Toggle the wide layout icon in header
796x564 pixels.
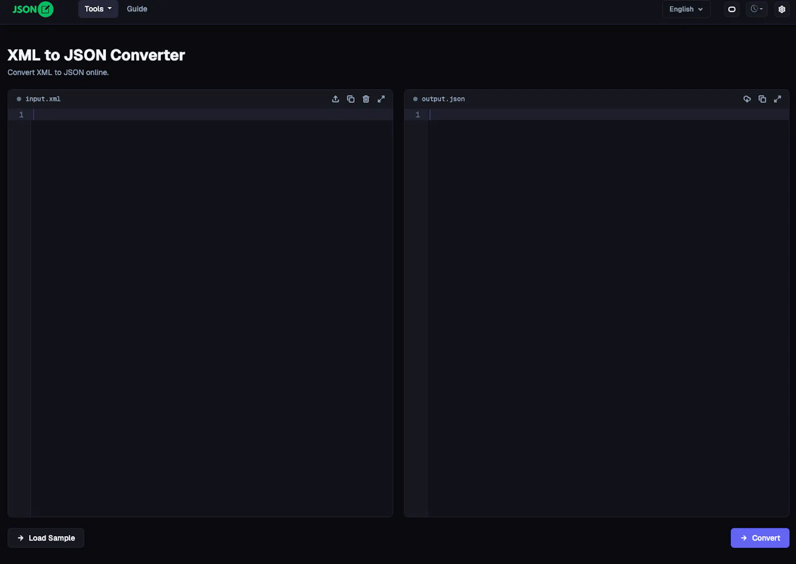point(732,9)
